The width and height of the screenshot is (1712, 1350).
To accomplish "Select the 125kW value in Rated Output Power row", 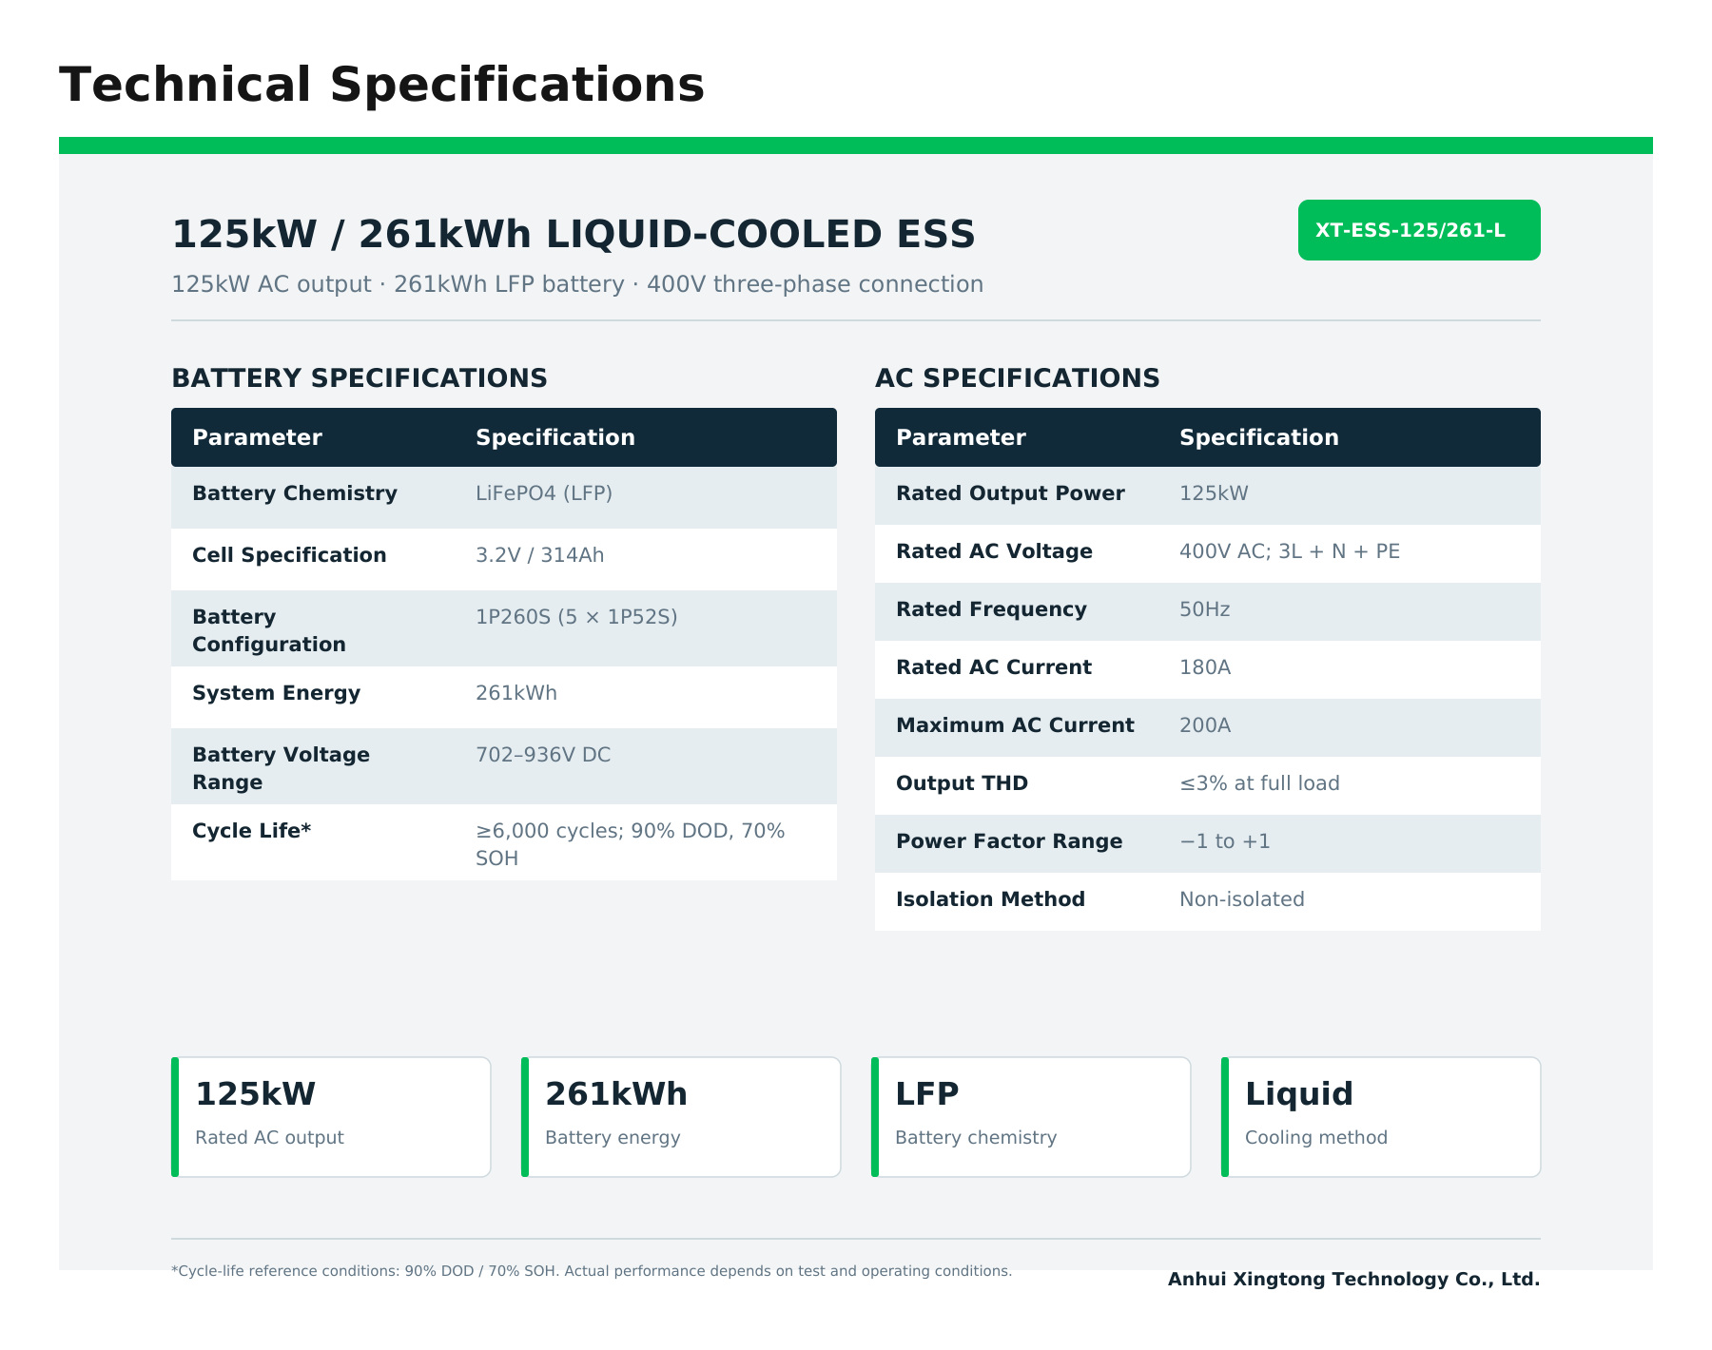I will coord(1214,493).
